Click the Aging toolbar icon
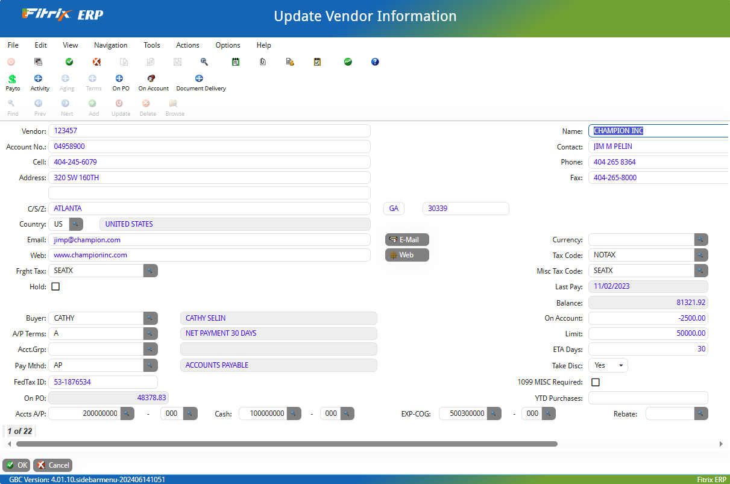The height and width of the screenshot is (484, 730). 67,83
